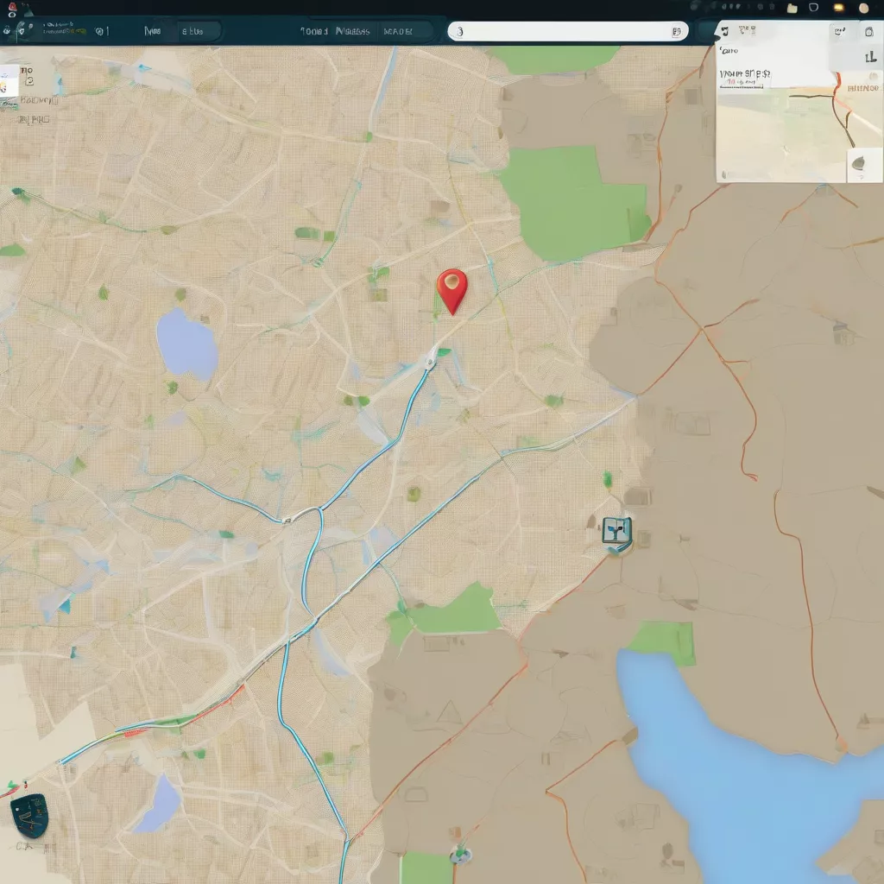Click the circular icon left of the toolbar tabs
884x884 pixels.
(101, 31)
